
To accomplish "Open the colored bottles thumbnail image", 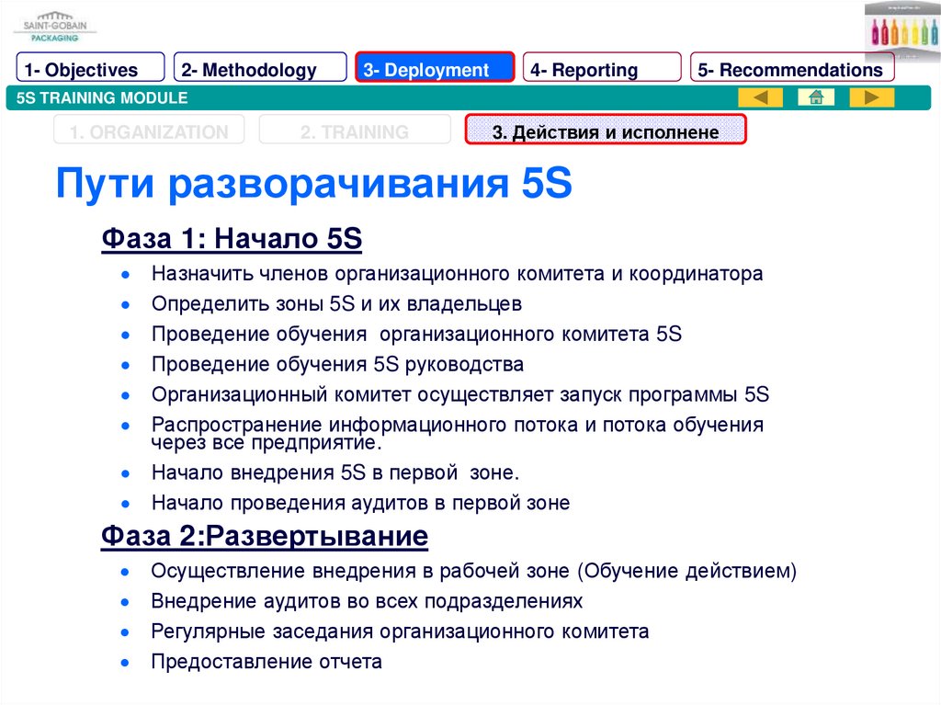I will point(901,29).
